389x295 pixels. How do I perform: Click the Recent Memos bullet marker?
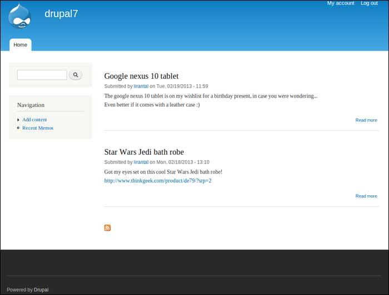18,128
